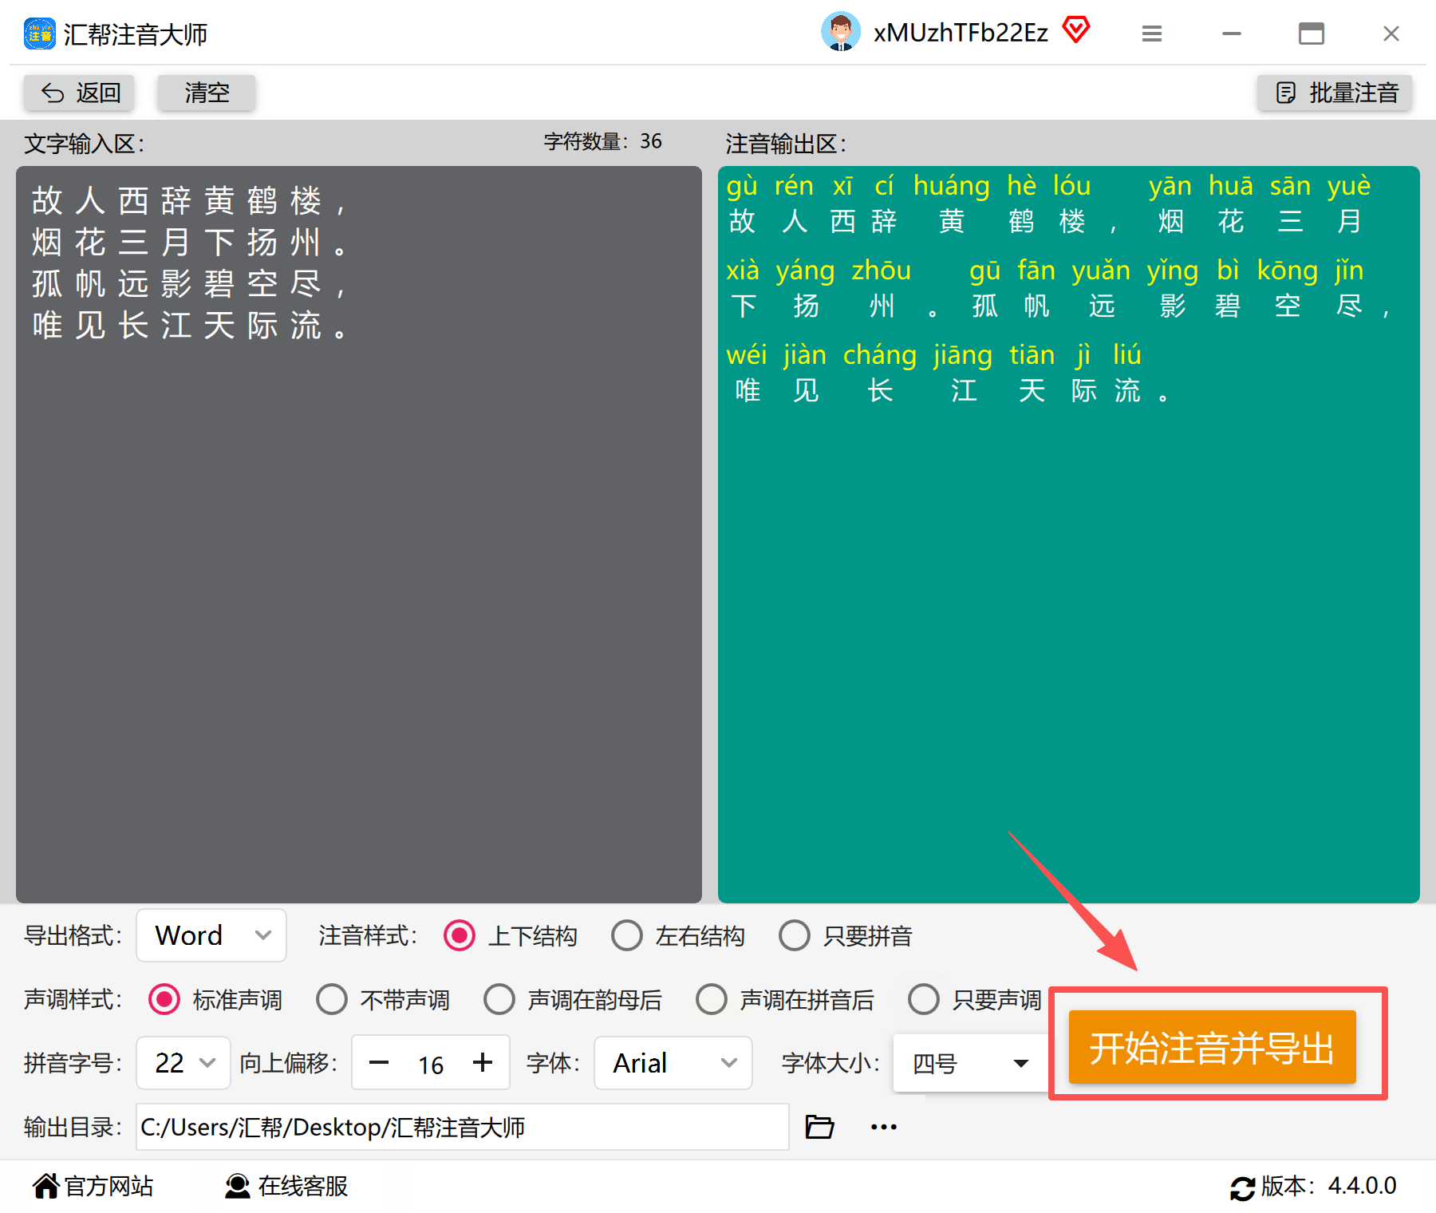Expand the 四号 font size dropdown

point(970,1063)
